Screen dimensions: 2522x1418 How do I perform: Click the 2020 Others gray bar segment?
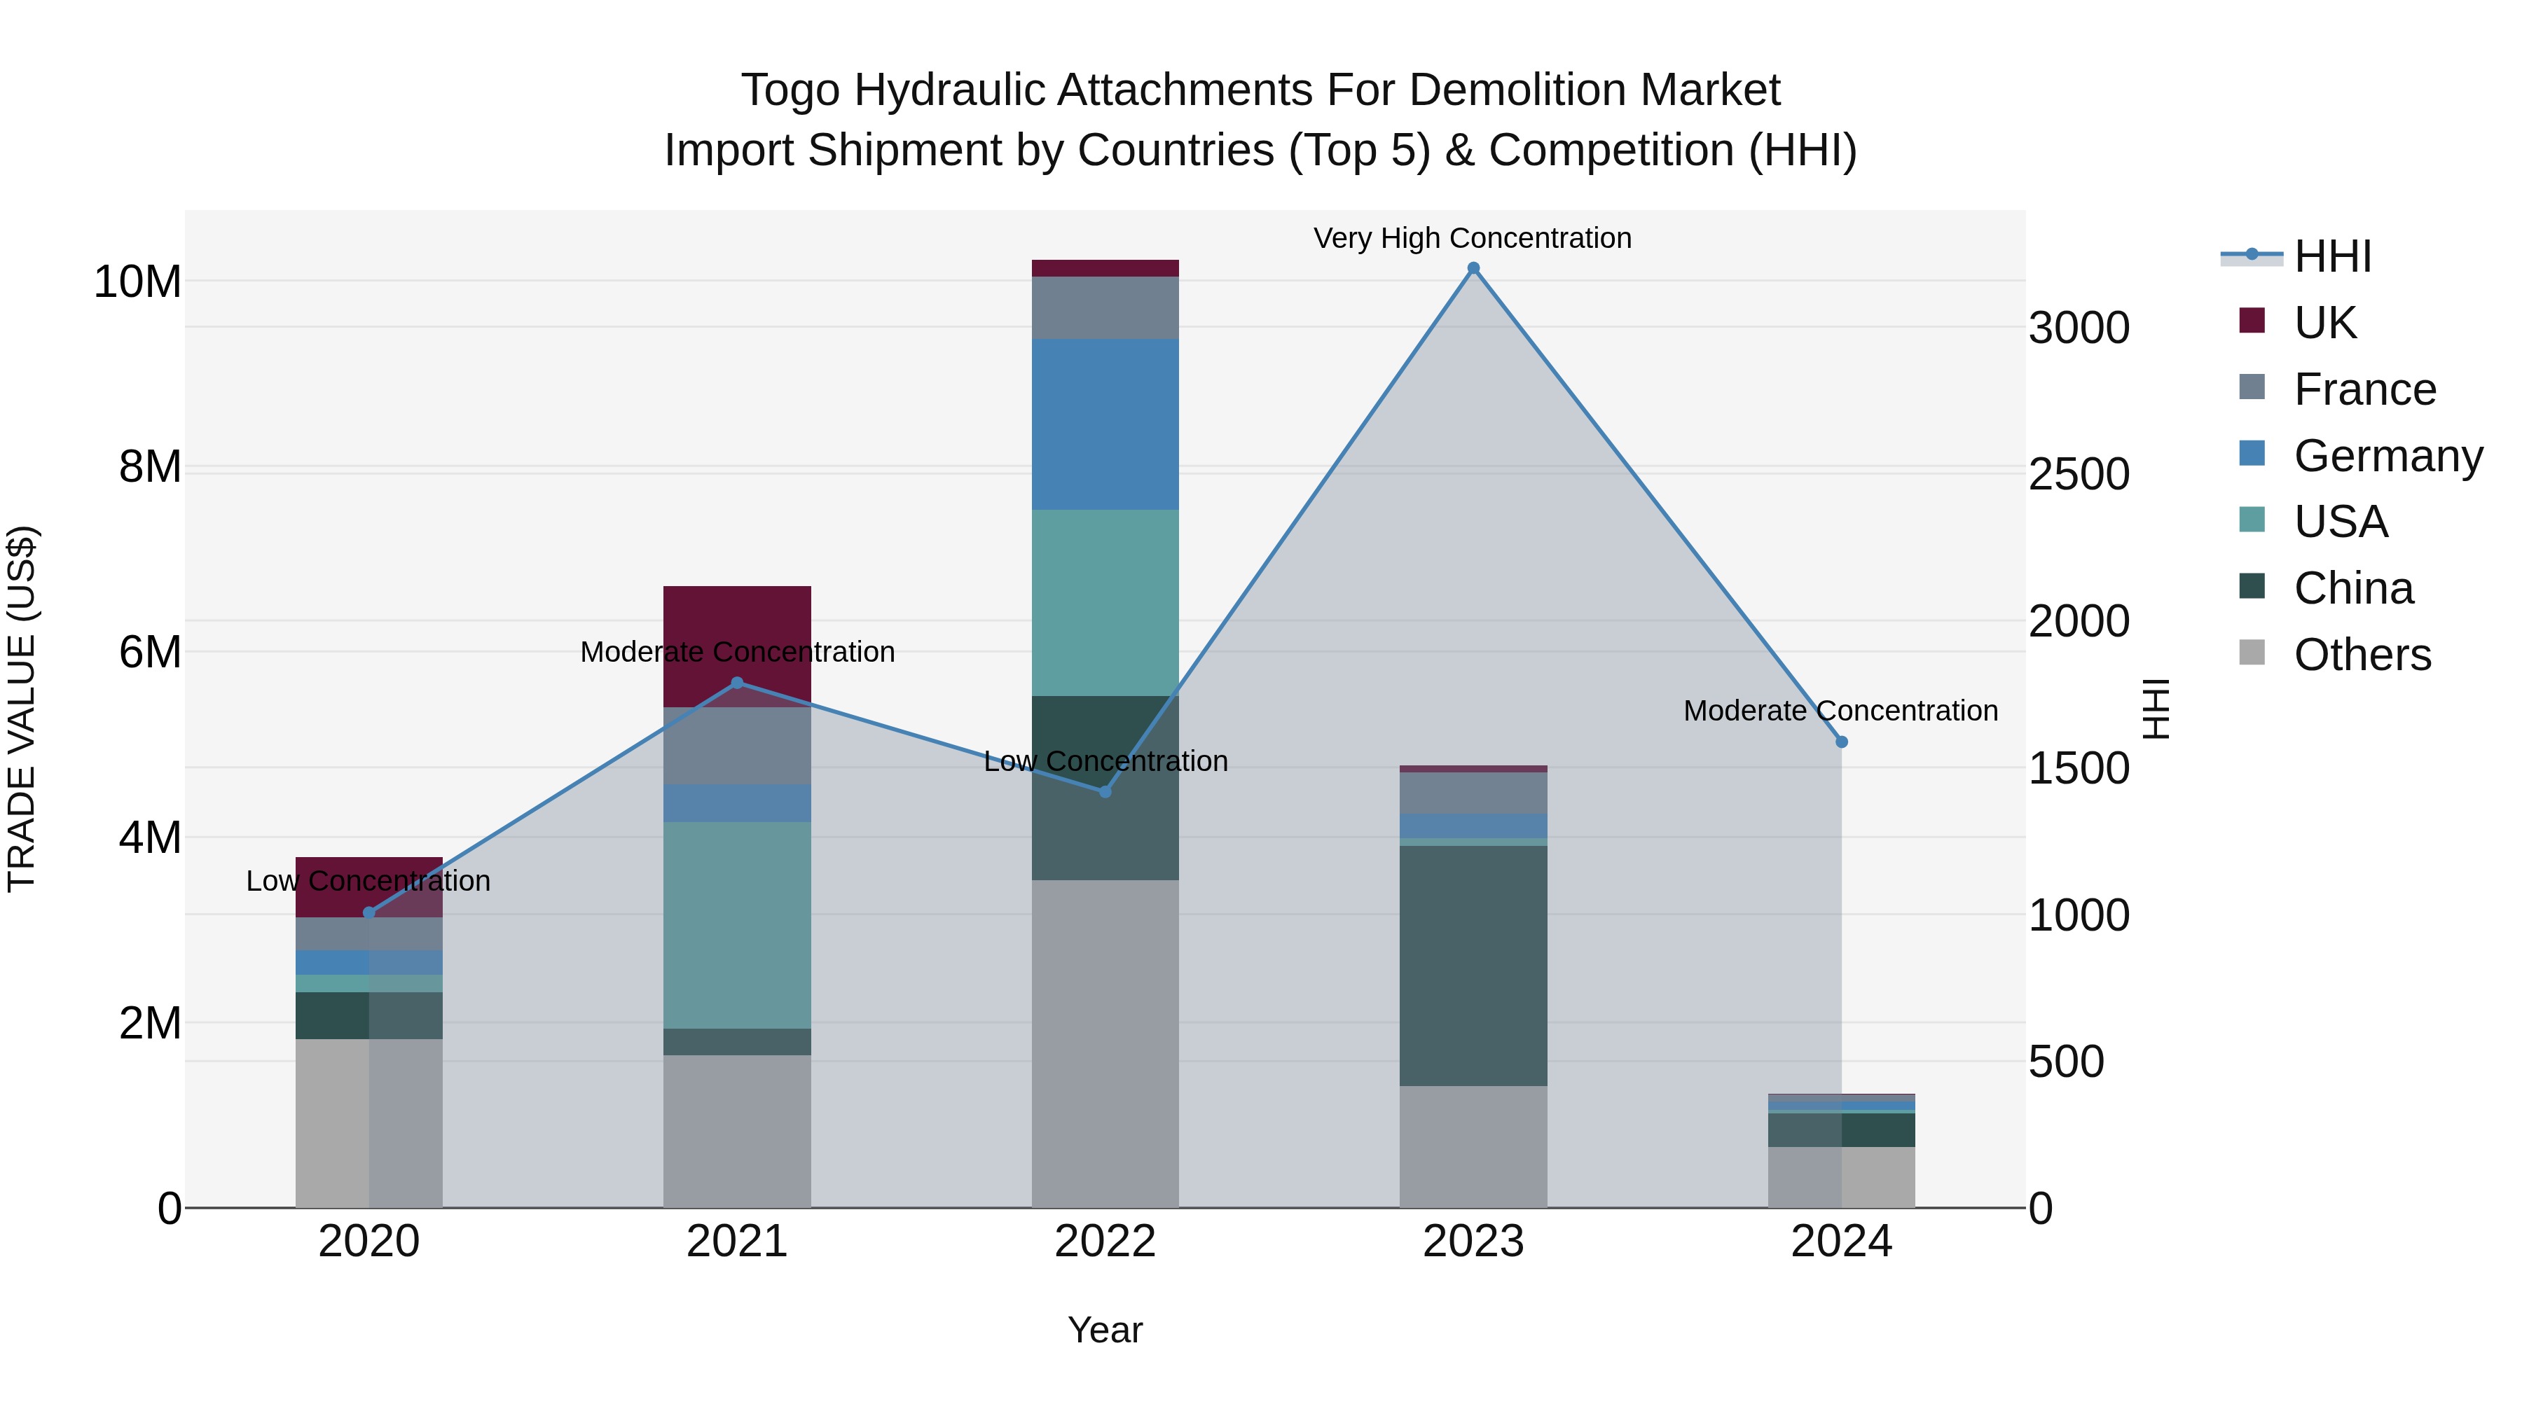click(x=369, y=1123)
